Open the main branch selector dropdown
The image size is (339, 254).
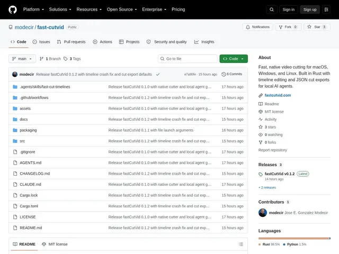tap(22, 59)
